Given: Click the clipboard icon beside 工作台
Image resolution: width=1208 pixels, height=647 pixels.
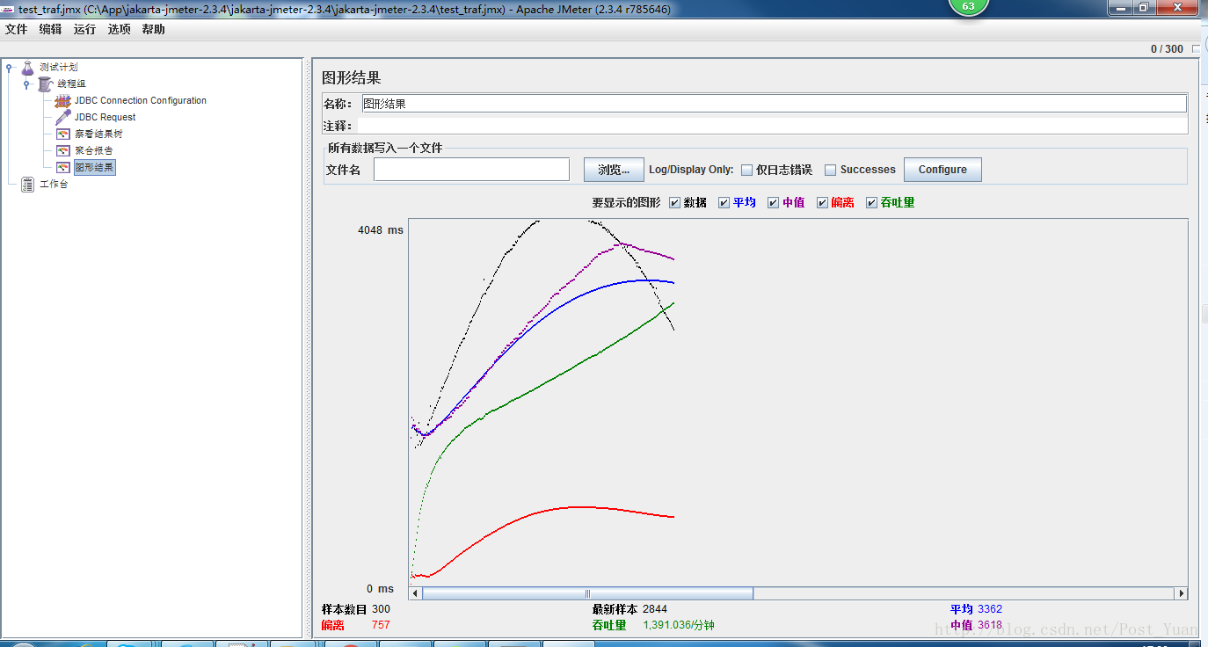Looking at the screenshot, I should point(27,184).
